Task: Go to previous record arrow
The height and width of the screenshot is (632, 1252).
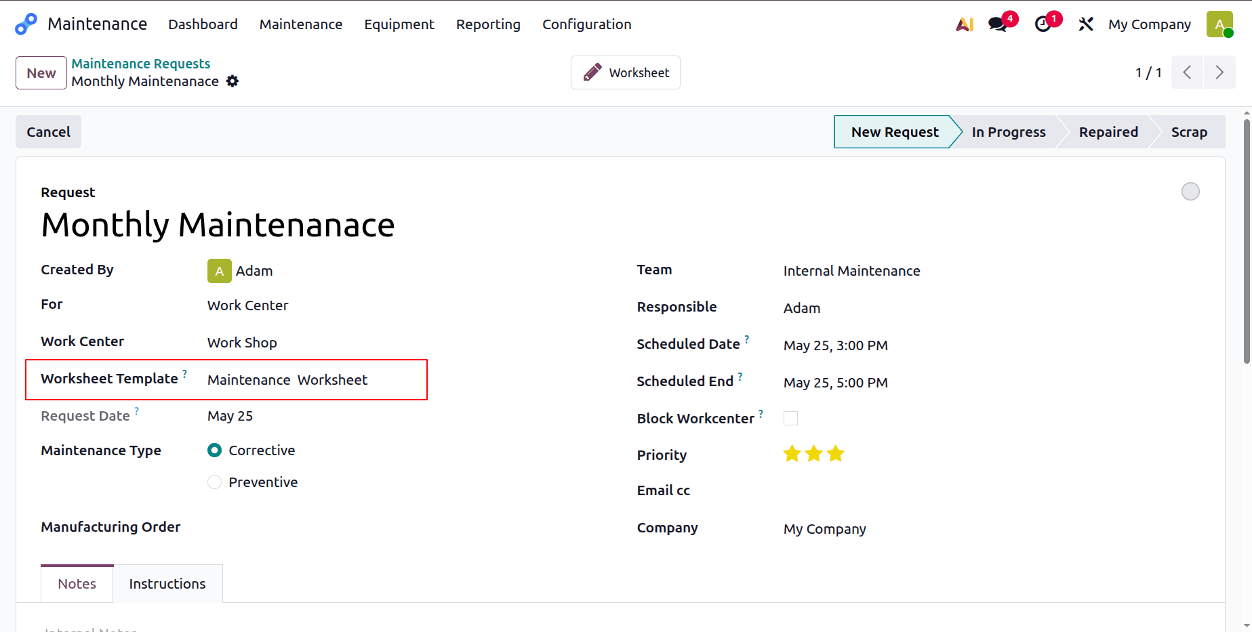Action: click(1187, 72)
